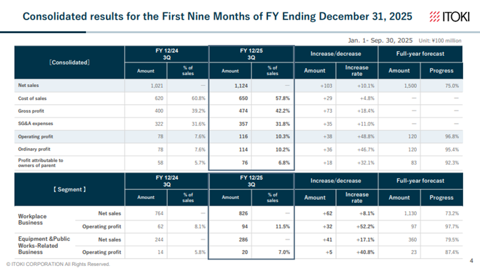Click the Unit ¥100 million note
This screenshot has height=269, width=480.
(x=440, y=41)
